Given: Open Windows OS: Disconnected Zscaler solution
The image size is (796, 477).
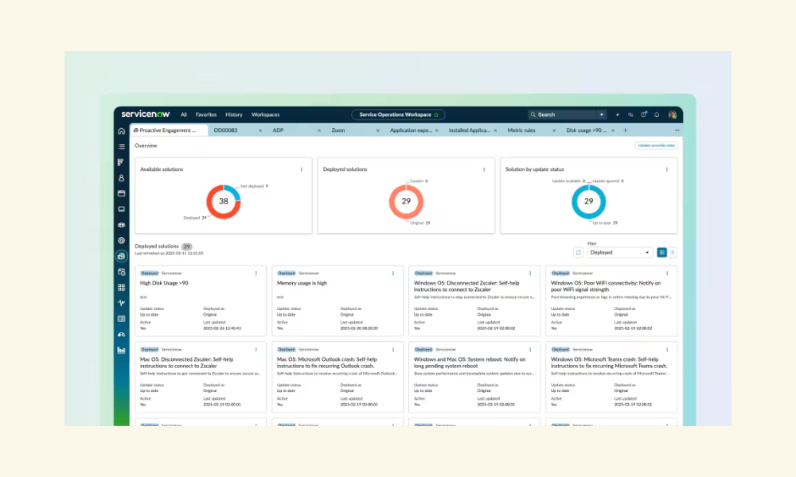Looking at the screenshot, I should point(466,286).
